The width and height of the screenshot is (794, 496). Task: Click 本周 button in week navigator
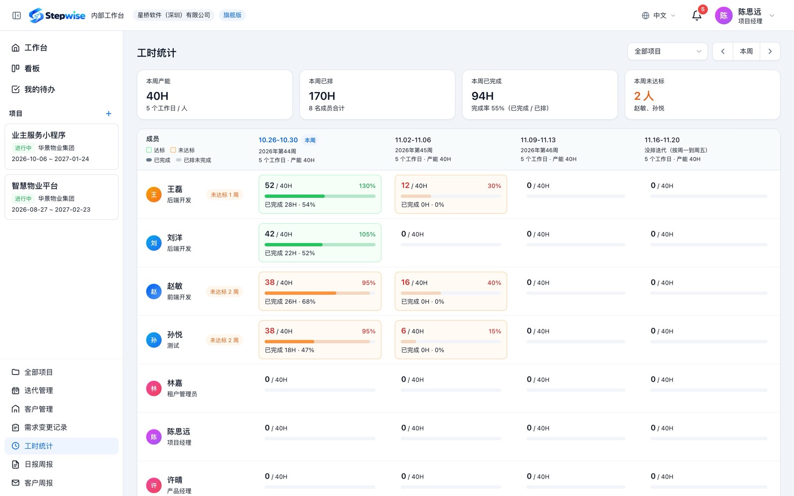pos(746,52)
